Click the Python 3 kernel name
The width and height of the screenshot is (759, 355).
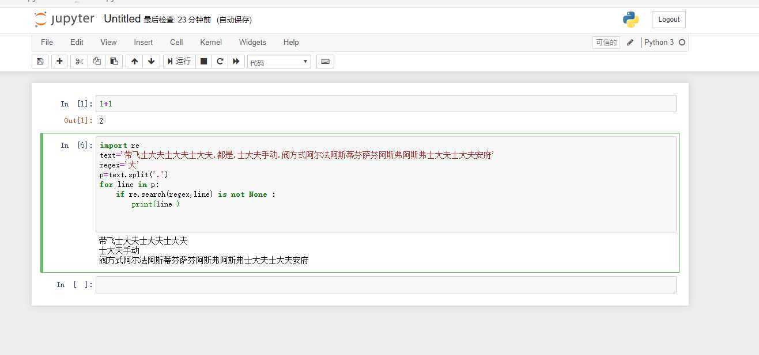pos(659,43)
